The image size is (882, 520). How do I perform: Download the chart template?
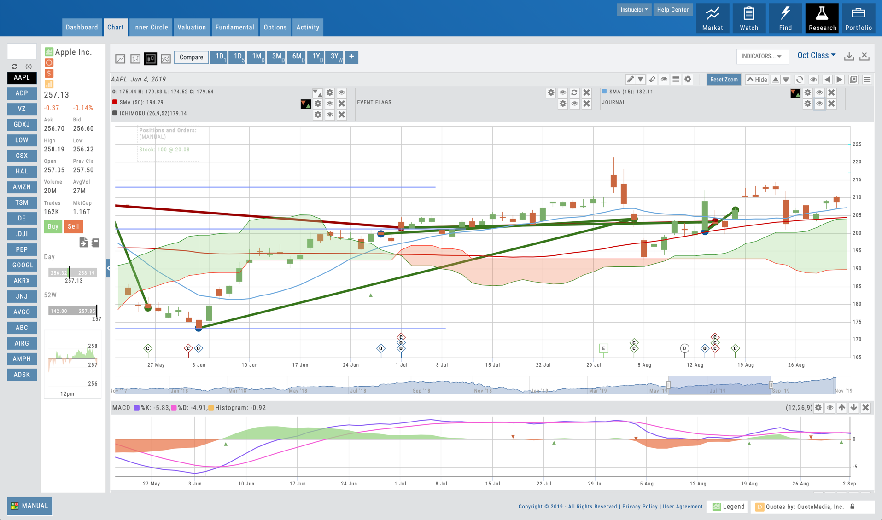tap(849, 56)
